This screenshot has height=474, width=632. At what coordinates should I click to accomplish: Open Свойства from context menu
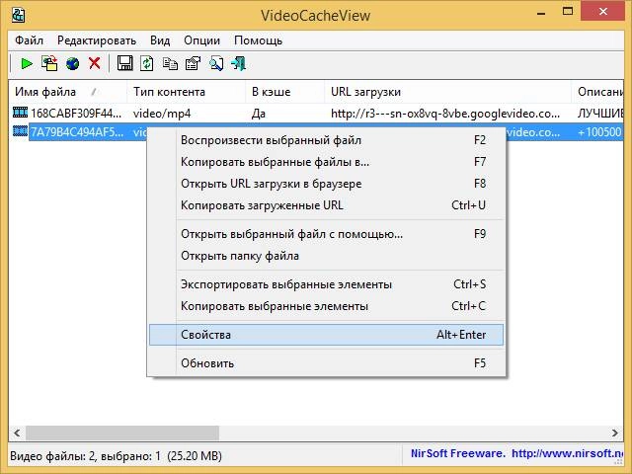pos(326,335)
